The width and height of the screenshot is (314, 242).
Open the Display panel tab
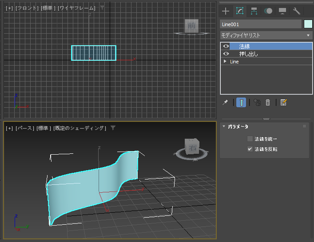(282, 11)
